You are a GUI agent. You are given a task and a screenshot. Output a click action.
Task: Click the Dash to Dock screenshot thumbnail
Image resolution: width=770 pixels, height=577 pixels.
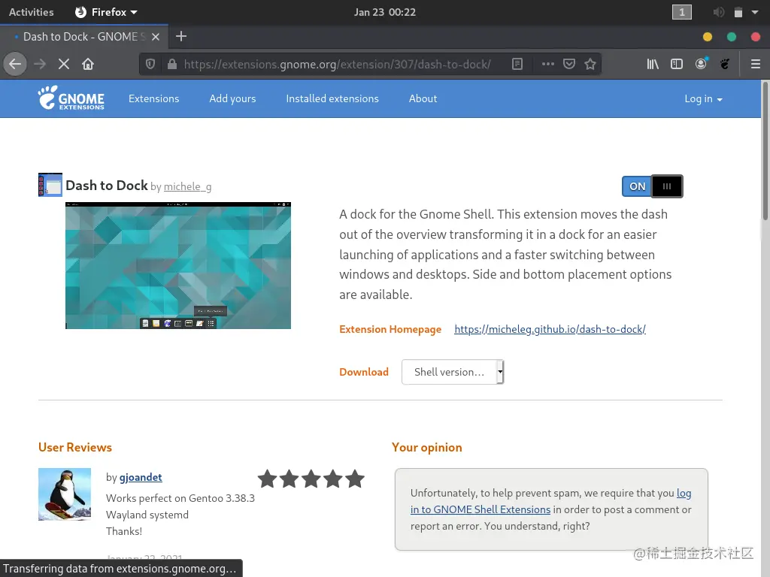coord(178,265)
